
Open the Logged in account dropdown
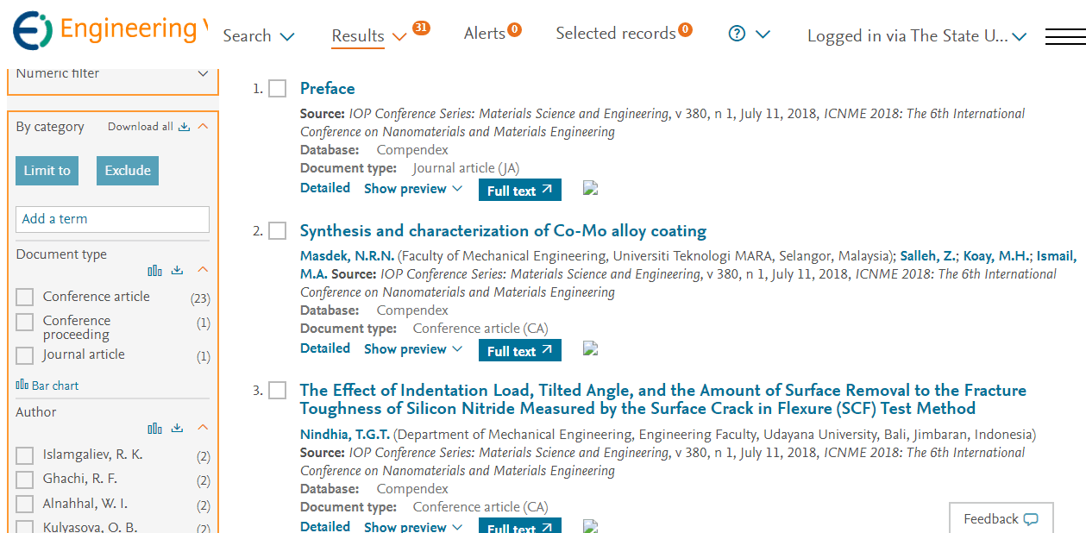point(917,36)
